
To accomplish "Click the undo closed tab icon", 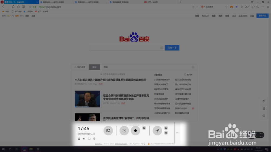I will (252, 7).
